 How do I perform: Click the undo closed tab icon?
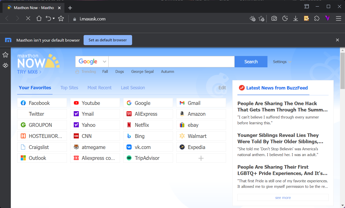tap(48, 18)
